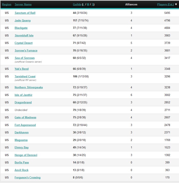Open the Sanctum of Rall server page
179x183 pixels.
point(25,13)
